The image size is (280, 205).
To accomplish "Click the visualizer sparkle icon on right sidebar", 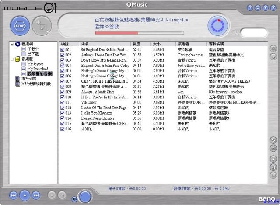I will (x=273, y=159).
